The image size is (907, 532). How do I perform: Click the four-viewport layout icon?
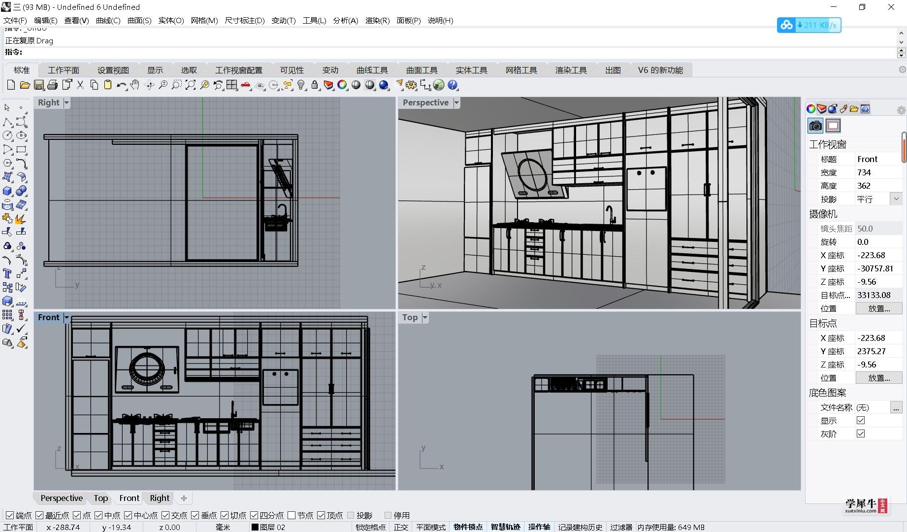coord(232,85)
